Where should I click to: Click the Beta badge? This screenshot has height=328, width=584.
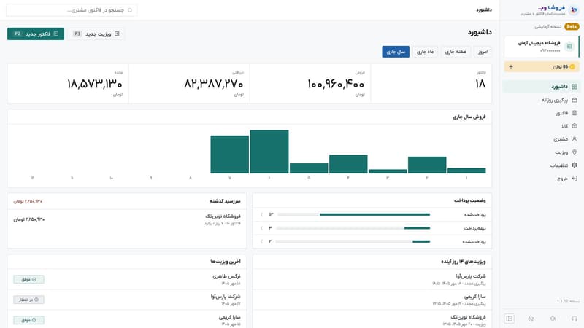[572, 26]
